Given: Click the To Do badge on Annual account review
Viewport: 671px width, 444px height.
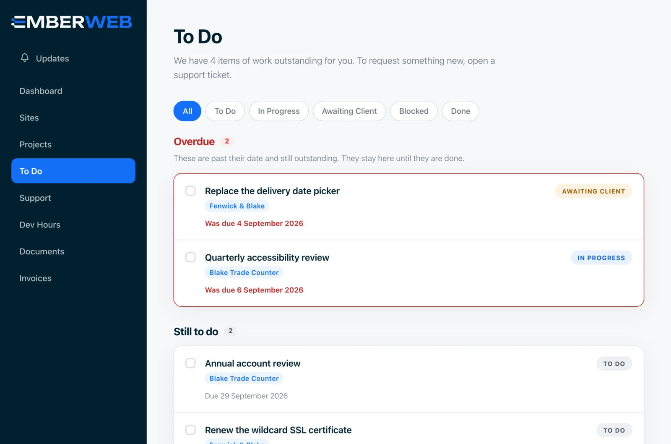Looking at the screenshot, I should click(x=614, y=364).
